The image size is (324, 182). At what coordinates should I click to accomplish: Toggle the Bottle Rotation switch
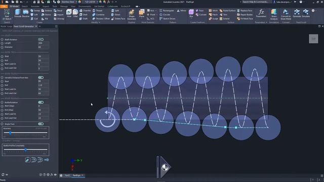point(40,102)
